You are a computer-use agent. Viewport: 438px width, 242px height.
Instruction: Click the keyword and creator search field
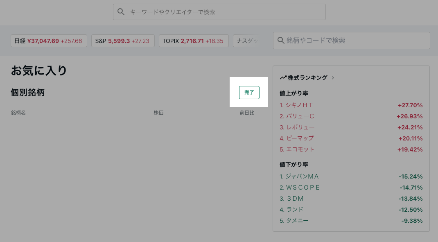tap(219, 12)
